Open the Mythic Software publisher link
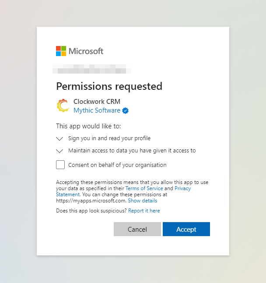Image resolution: width=266 pixels, height=283 pixels. pos(97,110)
